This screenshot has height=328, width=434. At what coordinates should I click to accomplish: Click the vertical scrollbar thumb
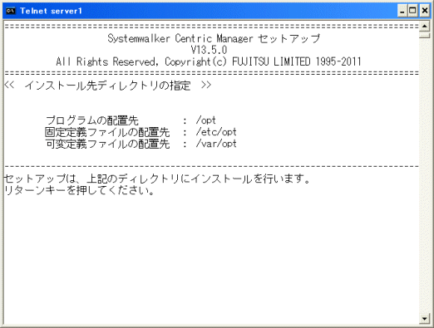point(424,35)
